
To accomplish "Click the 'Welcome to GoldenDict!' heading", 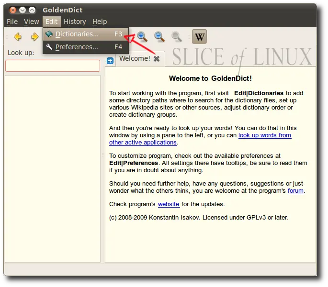I will [210, 78].
